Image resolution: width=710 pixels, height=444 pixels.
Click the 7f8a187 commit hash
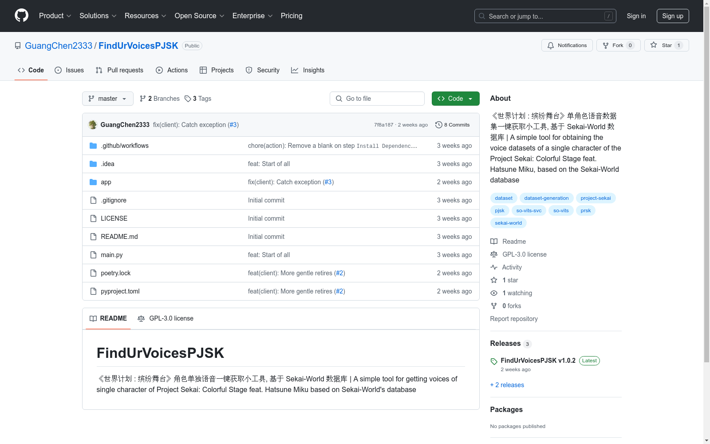coord(383,125)
